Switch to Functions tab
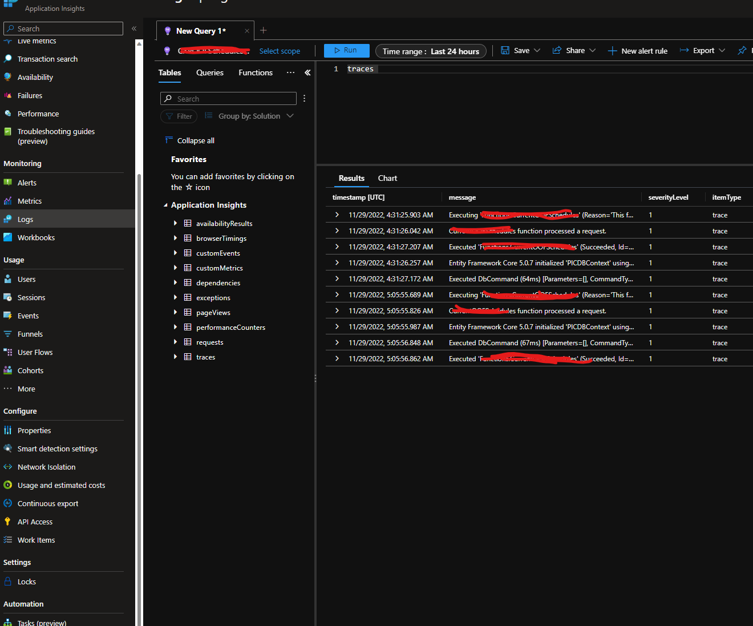The height and width of the screenshot is (626, 753). [256, 72]
